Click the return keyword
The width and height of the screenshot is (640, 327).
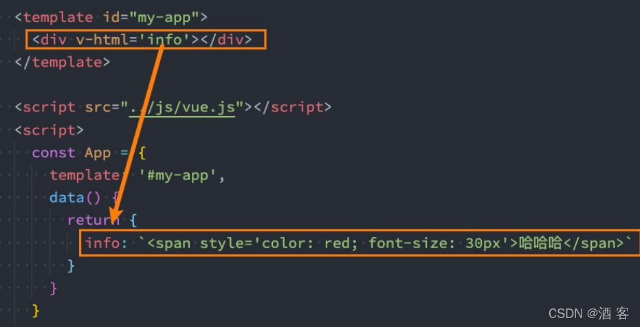pos(93,220)
